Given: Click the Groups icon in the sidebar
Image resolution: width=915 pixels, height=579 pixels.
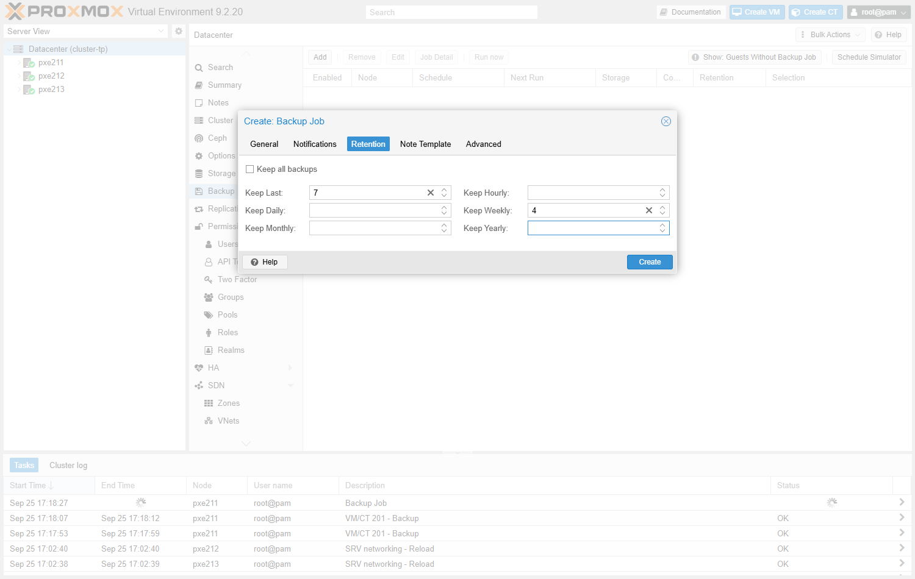Looking at the screenshot, I should pyautogui.click(x=209, y=297).
